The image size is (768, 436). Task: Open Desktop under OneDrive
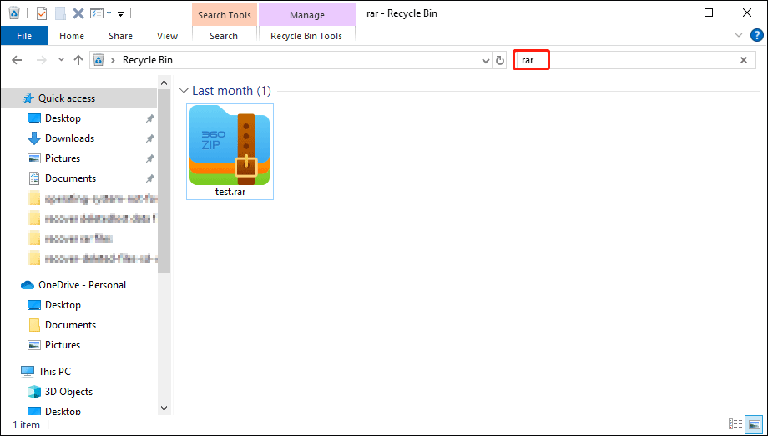point(63,305)
